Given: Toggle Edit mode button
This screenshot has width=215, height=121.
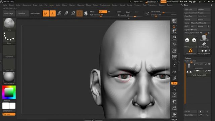Looking at the screenshot, I should [46, 13].
